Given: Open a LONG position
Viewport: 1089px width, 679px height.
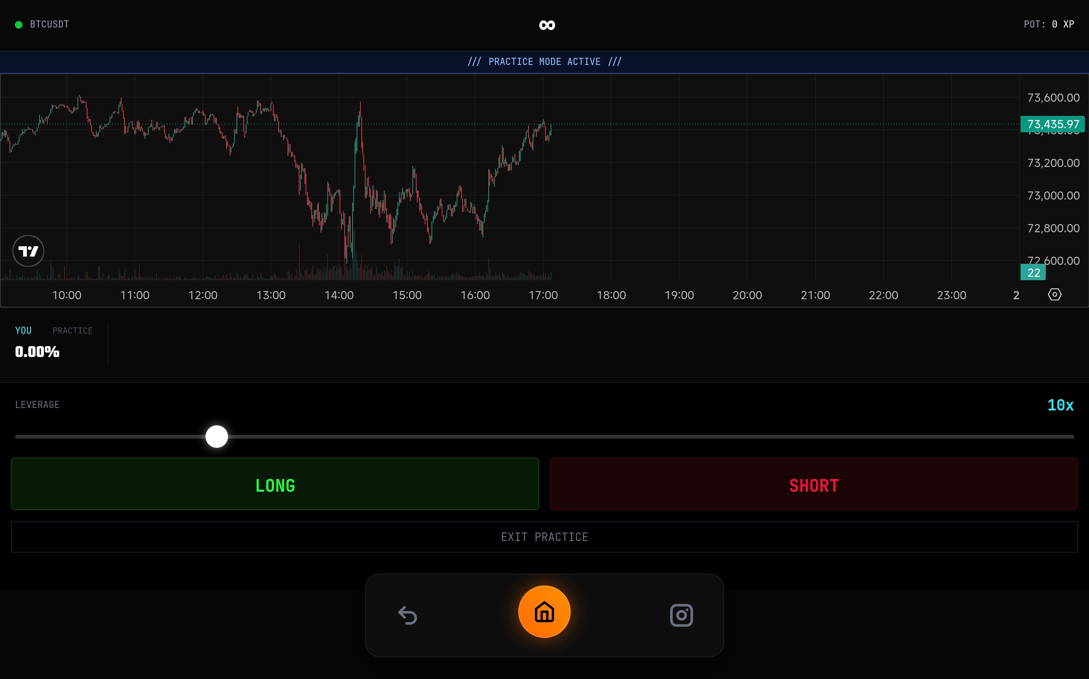Looking at the screenshot, I should [x=275, y=484].
